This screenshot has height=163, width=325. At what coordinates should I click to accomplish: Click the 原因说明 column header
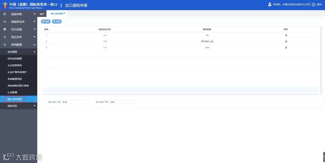pyautogui.click(x=207, y=29)
